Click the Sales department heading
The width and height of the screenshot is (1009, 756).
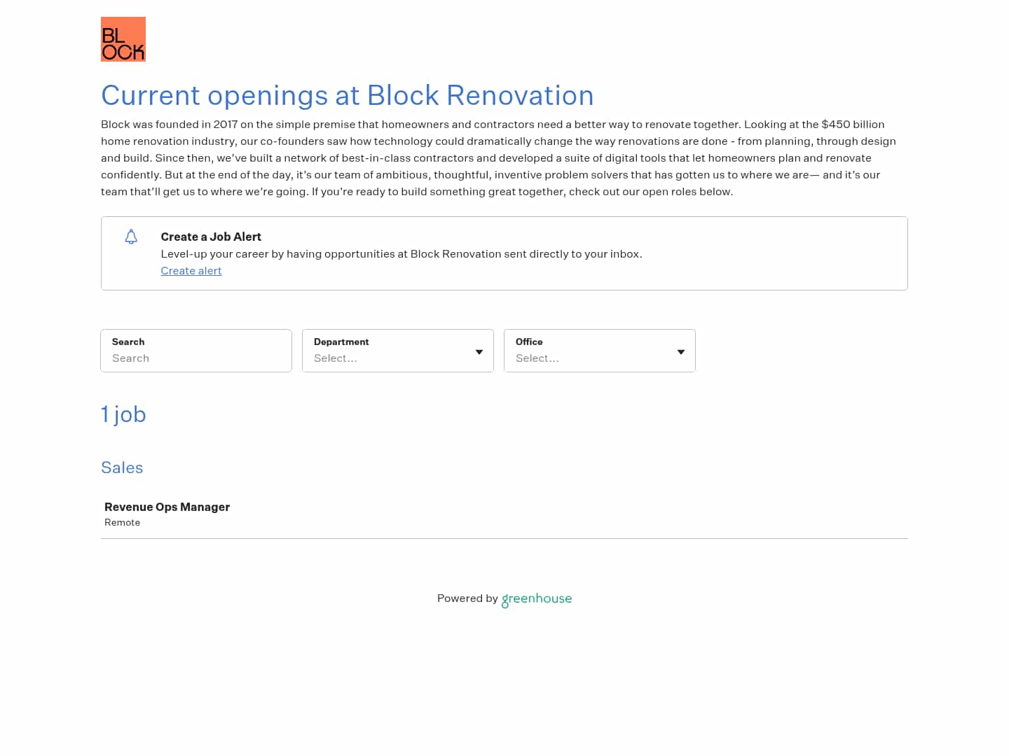122,468
